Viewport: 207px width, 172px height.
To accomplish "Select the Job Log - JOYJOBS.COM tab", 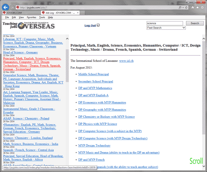I will (x=60, y=13).
